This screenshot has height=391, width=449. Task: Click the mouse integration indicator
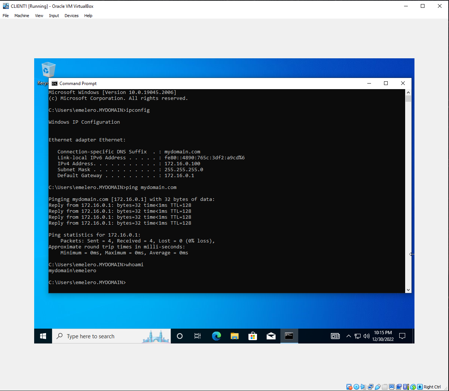pyautogui.click(x=413, y=387)
